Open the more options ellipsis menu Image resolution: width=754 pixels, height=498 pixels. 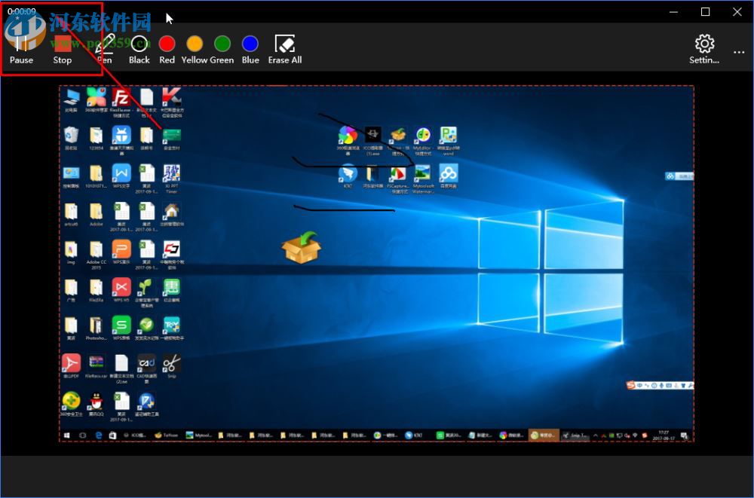pyautogui.click(x=739, y=52)
